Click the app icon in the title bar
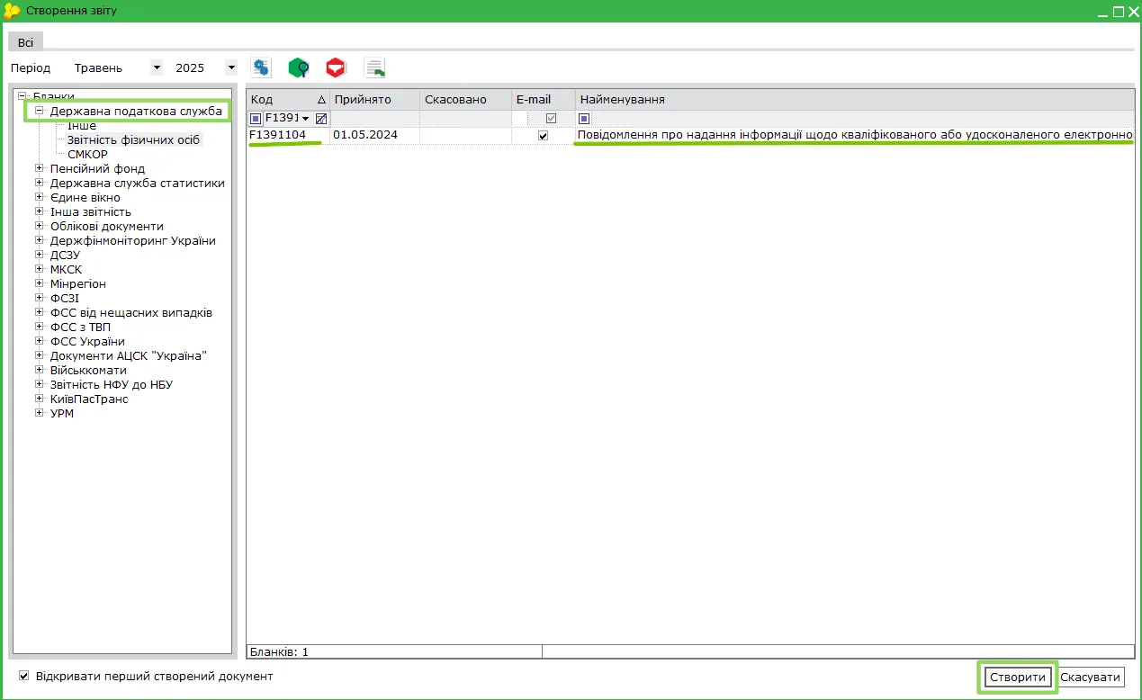This screenshot has height=700, width=1142. click(x=12, y=11)
